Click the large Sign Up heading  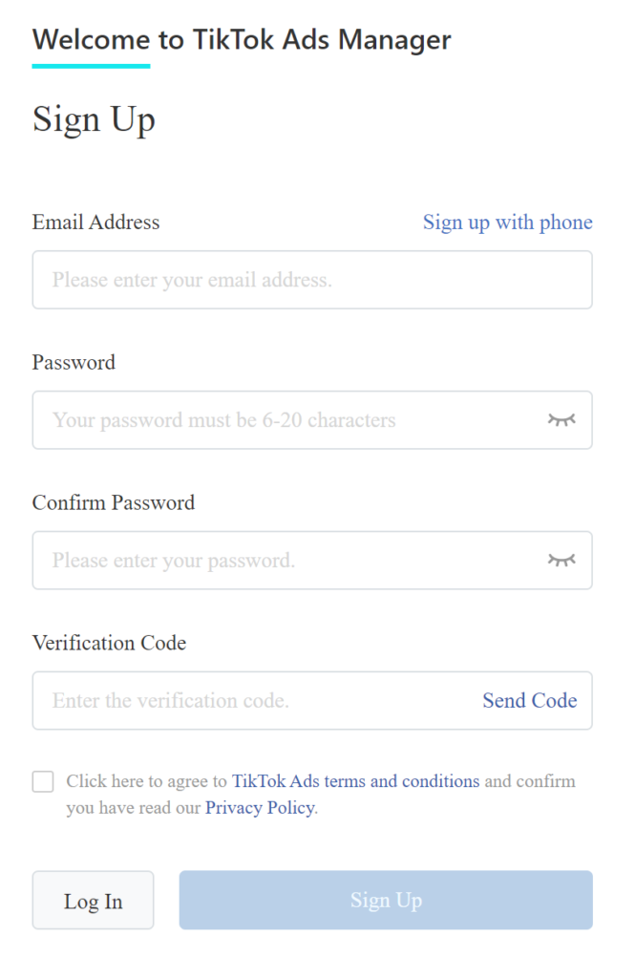[x=94, y=120]
